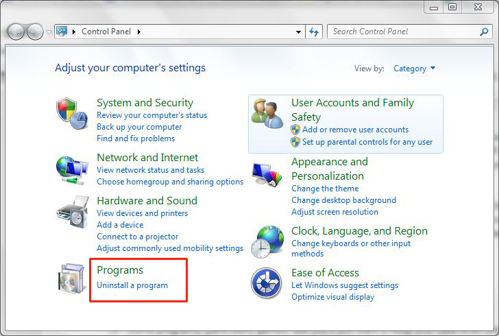The height and width of the screenshot is (336, 499).
Task: Open recent pages dropdown next to Forward button
Action: click(x=49, y=32)
